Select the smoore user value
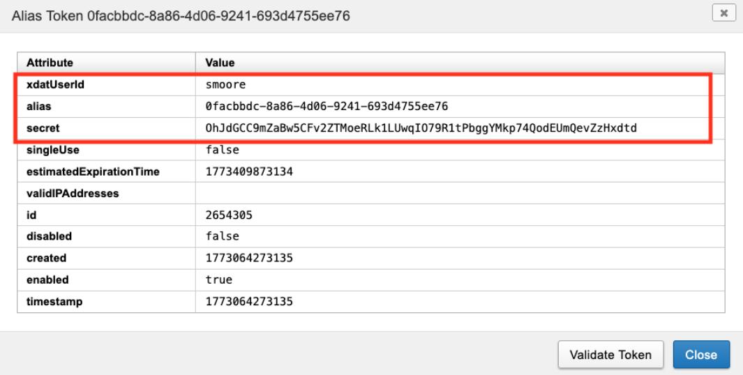The height and width of the screenshot is (375, 743). 225,85
